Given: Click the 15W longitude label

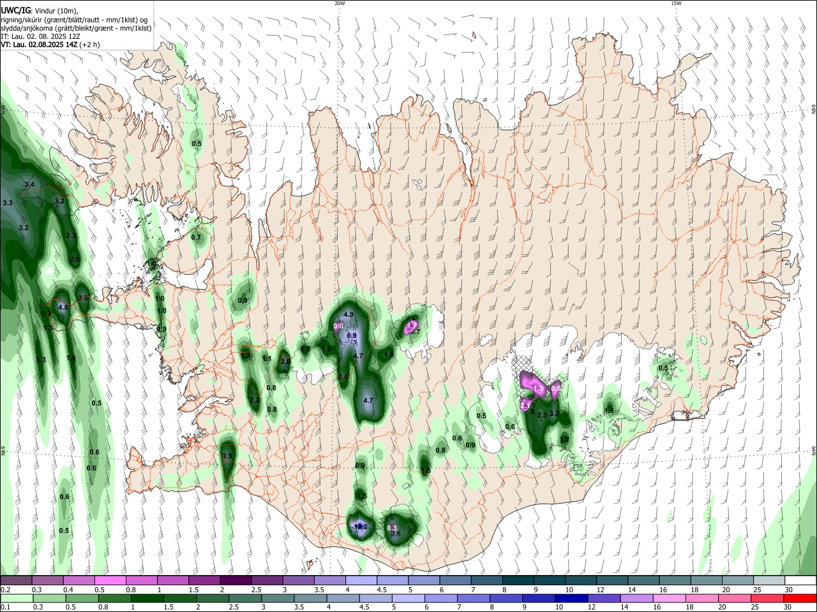Looking at the screenshot, I should 676,3.
